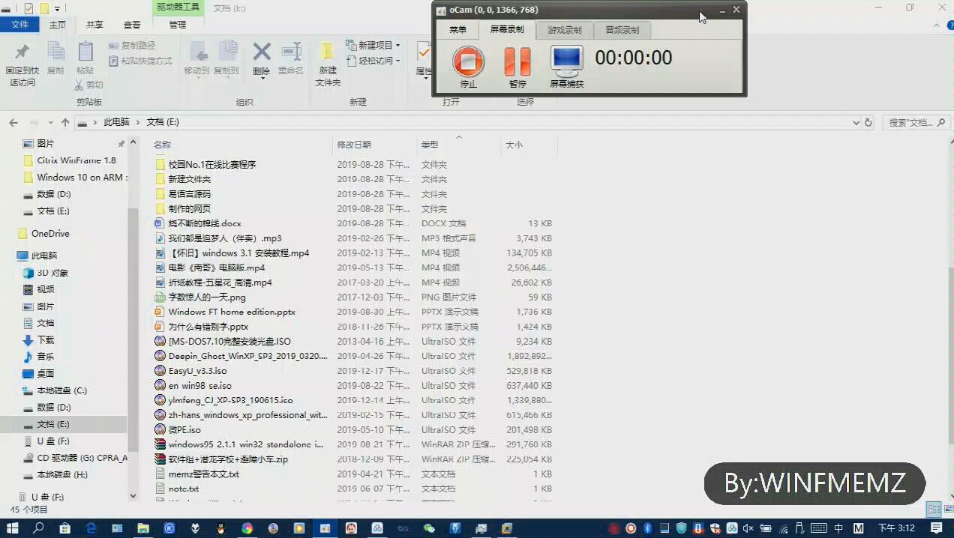Viewport: 954px width, 538px height.
Task: Click the 移动到 (Move to) ribbon icon
Action: [199, 58]
